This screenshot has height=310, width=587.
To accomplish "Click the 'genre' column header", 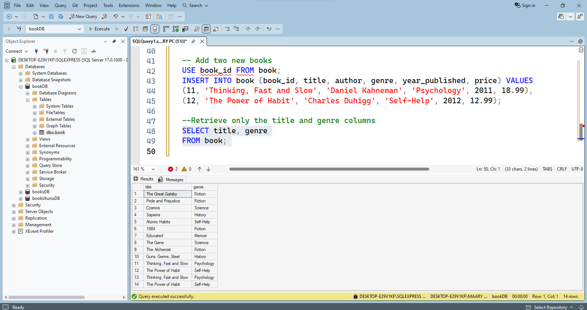I will tap(204, 187).
